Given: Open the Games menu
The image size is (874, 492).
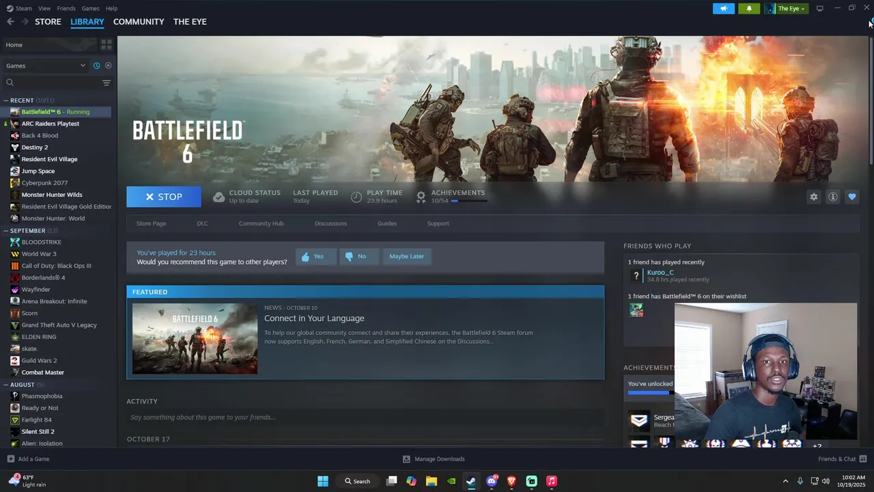Looking at the screenshot, I should 90,8.
